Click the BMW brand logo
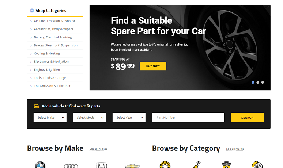Screen dimensions: 283x168 pyautogui.click(x=40, y=165)
